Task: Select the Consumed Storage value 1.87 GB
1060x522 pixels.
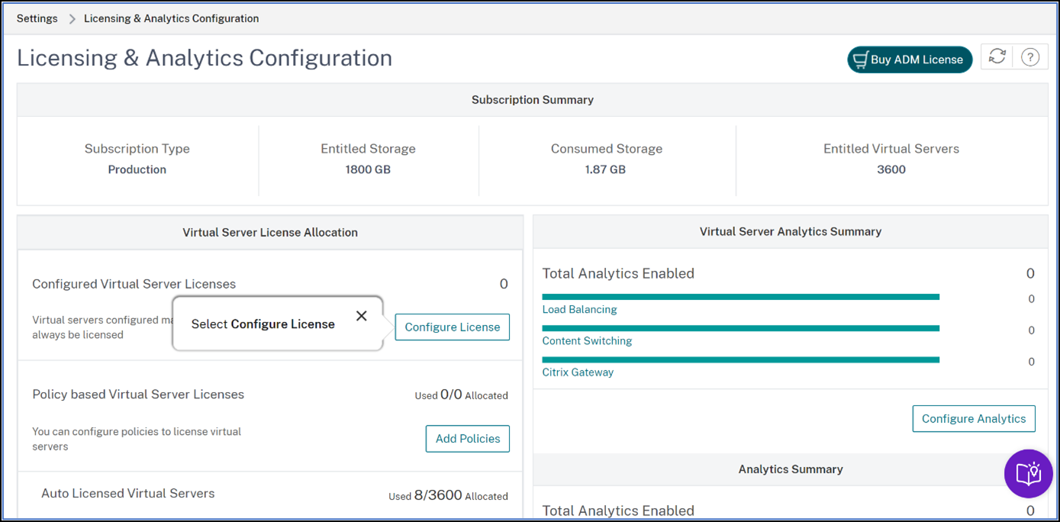Action: 606,169
